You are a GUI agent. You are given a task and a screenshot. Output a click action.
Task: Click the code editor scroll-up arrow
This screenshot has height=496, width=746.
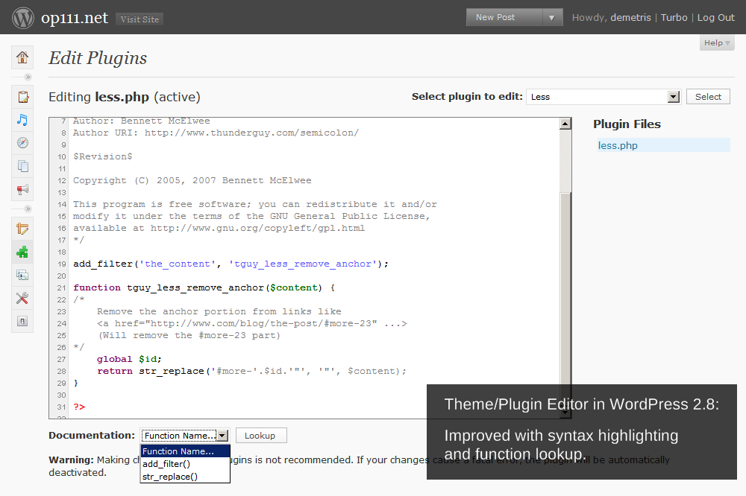(565, 124)
